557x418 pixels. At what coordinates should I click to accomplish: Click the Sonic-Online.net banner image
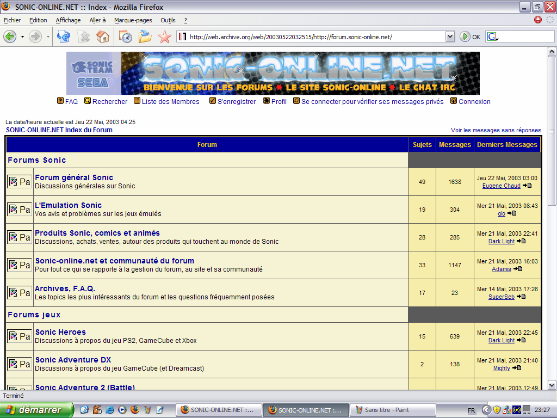tap(273, 73)
